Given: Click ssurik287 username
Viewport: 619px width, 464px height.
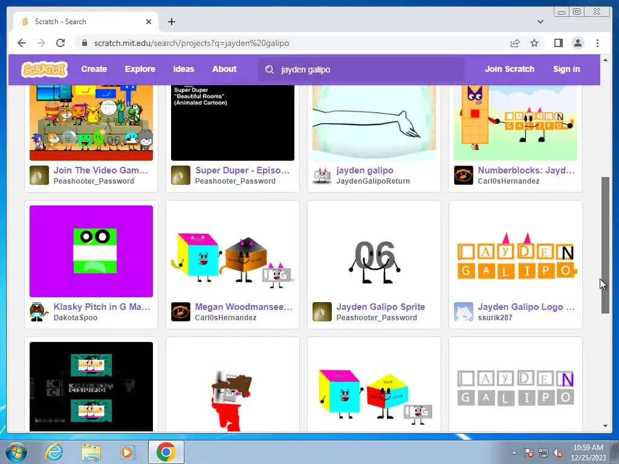Looking at the screenshot, I should point(495,318).
